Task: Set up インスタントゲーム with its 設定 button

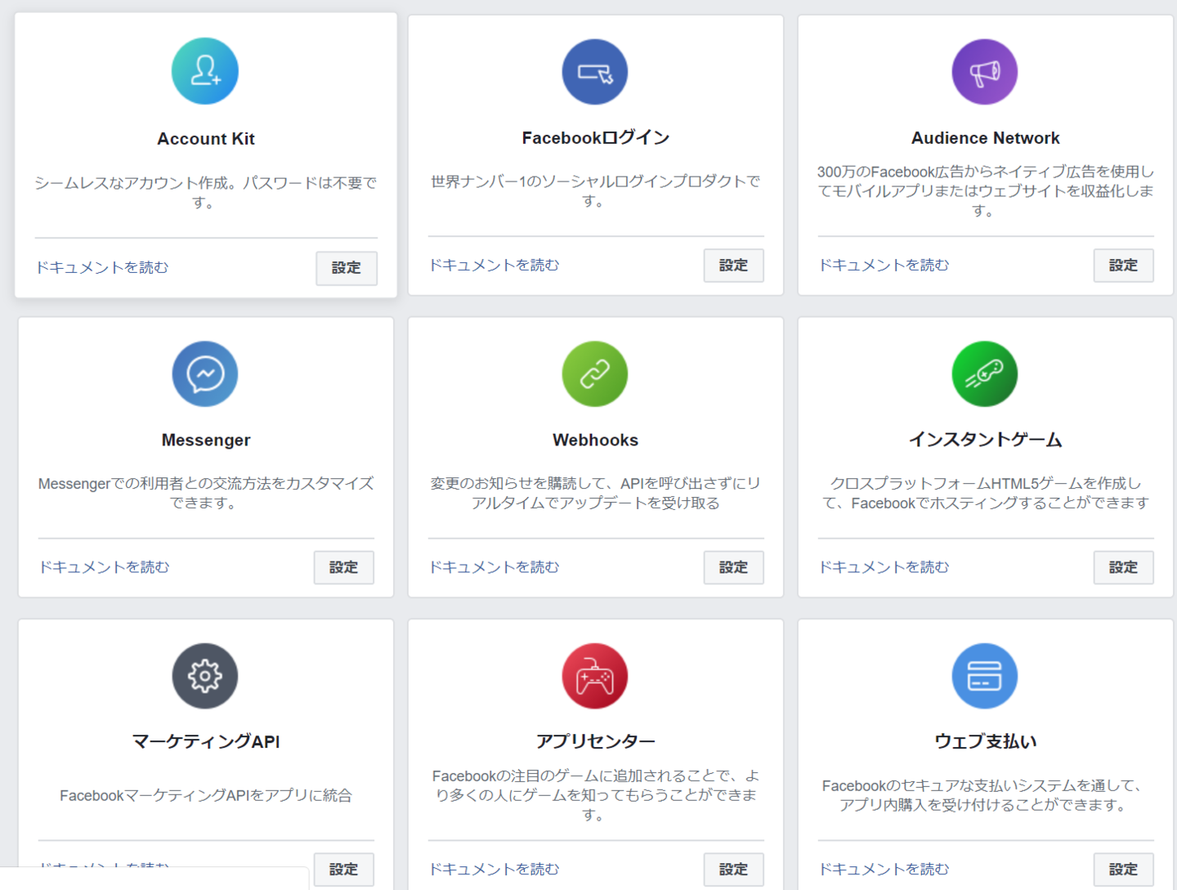Action: click(x=1124, y=567)
